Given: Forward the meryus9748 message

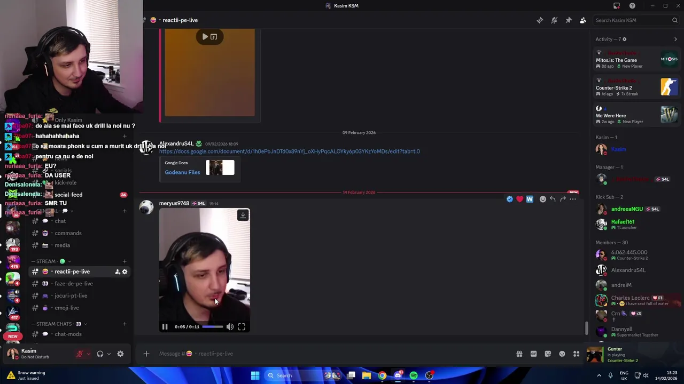Looking at the screenshot, I should [x=563, y=199].
